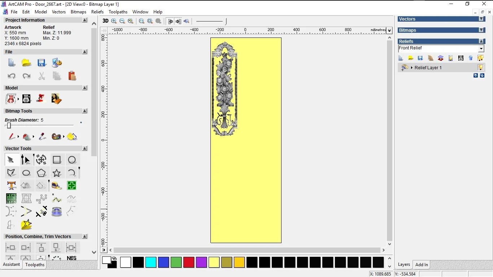This screenshot has width=493, height=277.
Task: Click the Brush Diameter slider handle
Action: 9,126
